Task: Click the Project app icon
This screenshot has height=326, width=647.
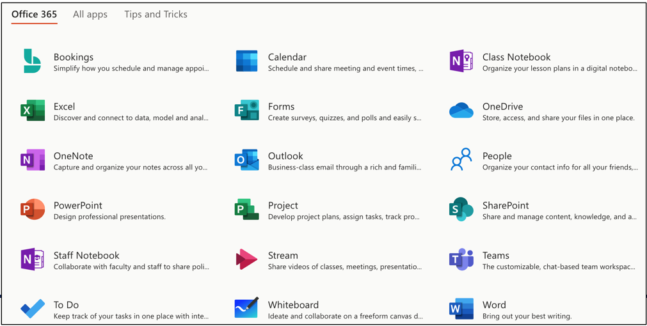Action: coord(247,210)
